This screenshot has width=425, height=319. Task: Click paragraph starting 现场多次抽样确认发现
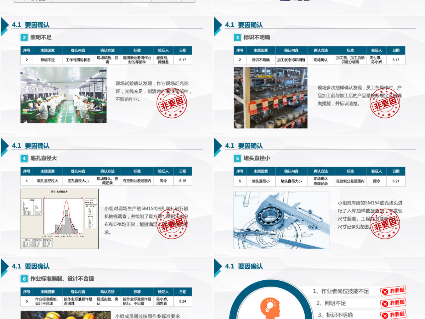[x=359, y=95]
